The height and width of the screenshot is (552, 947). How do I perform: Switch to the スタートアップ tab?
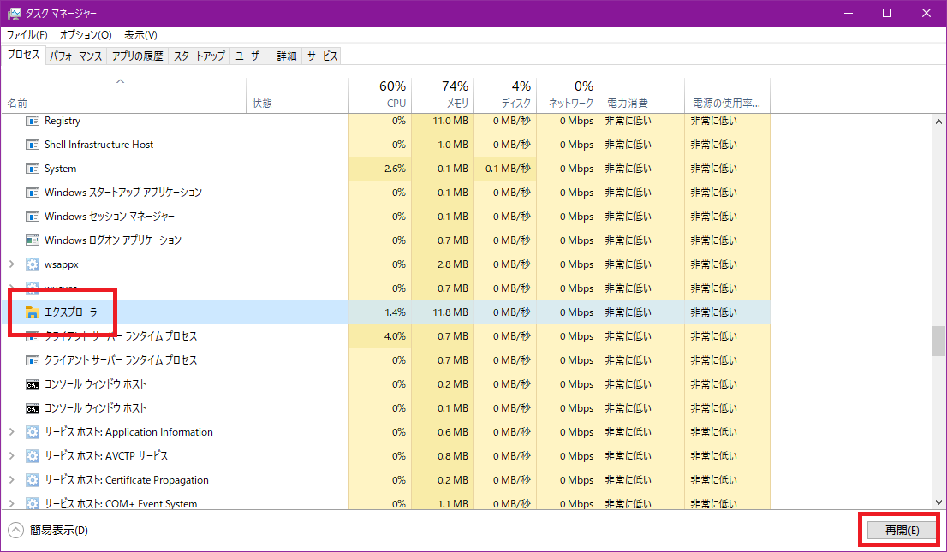[200, 56]
